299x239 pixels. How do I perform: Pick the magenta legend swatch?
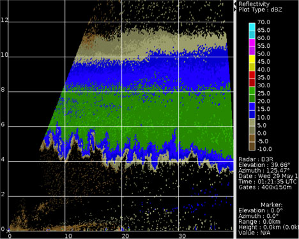tap(252, 43)
